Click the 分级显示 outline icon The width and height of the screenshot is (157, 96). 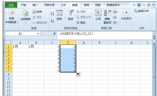click(126, 12)
